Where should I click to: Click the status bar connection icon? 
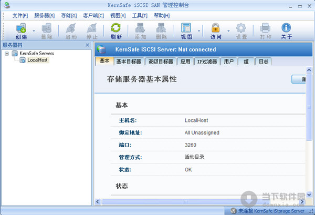tap(234, 211)
